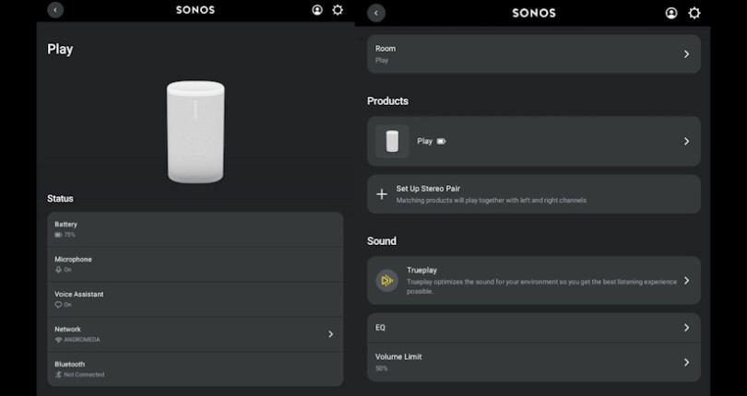The image size is (747, 396).
Task: Click the Play product name in Products
Action: pyautogui.click(x=424, y=141)
